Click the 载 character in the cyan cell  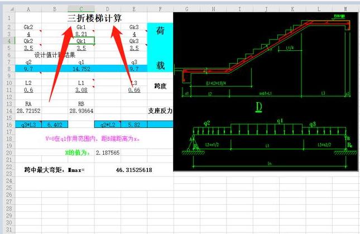click(x=160, y=65)
